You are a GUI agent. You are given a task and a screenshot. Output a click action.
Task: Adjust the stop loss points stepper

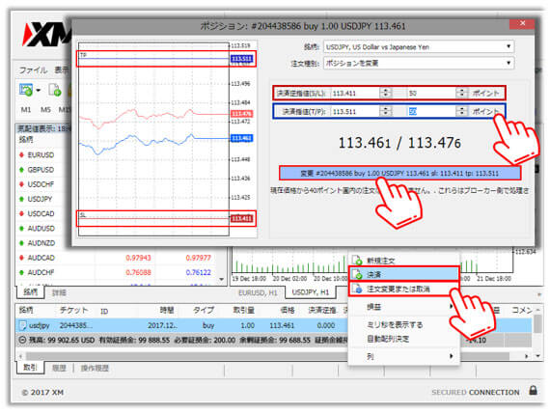(x=461, y=93)
